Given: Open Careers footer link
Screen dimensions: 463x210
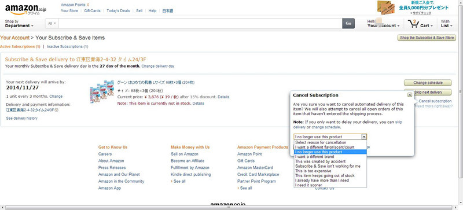Looking at the screenshot, I should pos(105,154).
